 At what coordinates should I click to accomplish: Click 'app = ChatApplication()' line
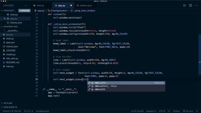(x=63, y=93)
